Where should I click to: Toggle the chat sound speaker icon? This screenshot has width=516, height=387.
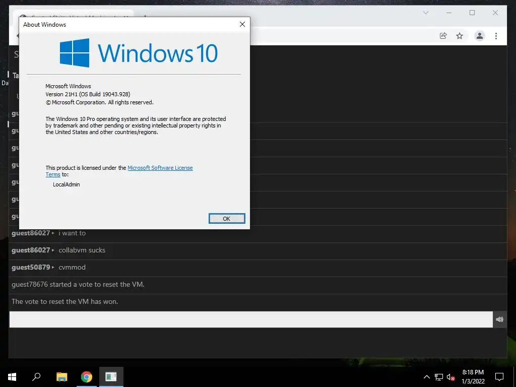click(x=499, y=319)
